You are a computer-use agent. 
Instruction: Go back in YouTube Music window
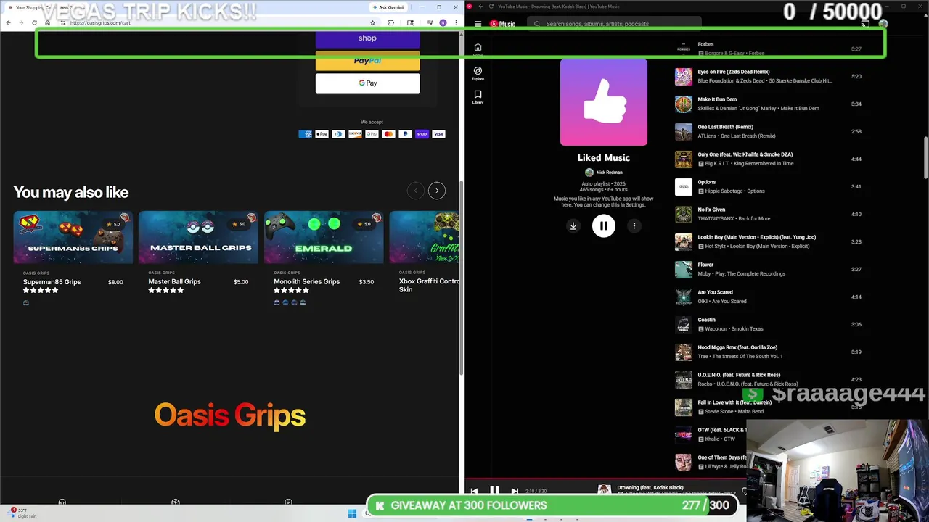click(480, 7)
